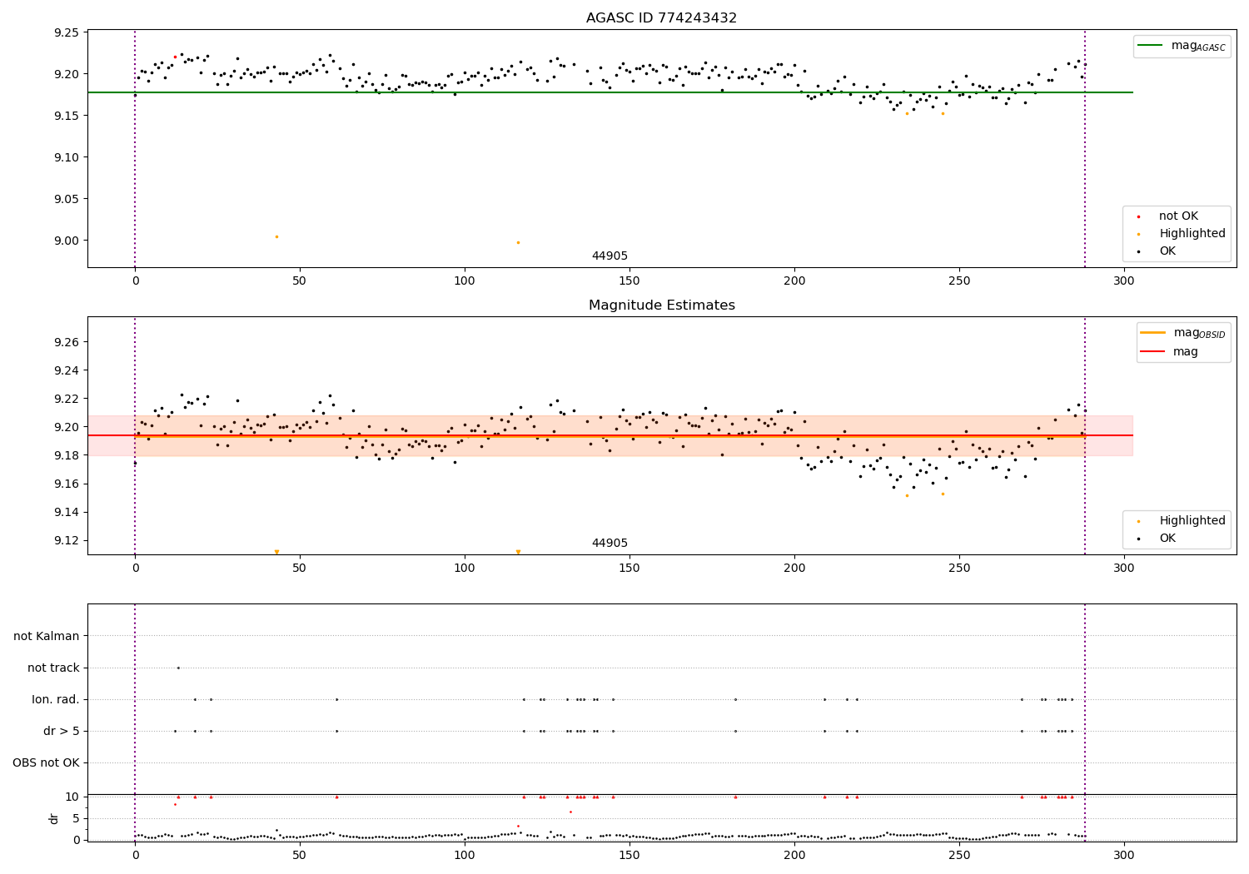
Task: Click the 44905 label in top panel
Action: pos(610,256)
